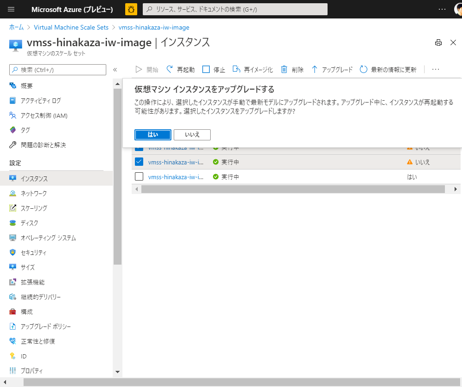Click Virtual Machine Scale Sets in the breadcrumb
This screenshot has height=387, width=462.
(x=71, y=27)
